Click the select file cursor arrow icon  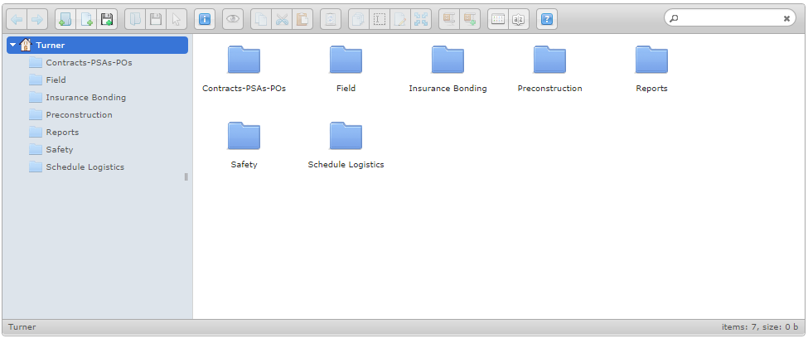point(177,20)
